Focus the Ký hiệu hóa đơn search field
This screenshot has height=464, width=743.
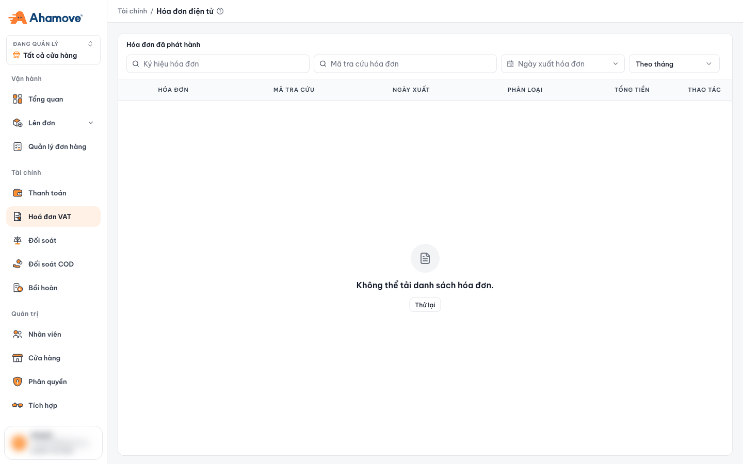(218, 64)
